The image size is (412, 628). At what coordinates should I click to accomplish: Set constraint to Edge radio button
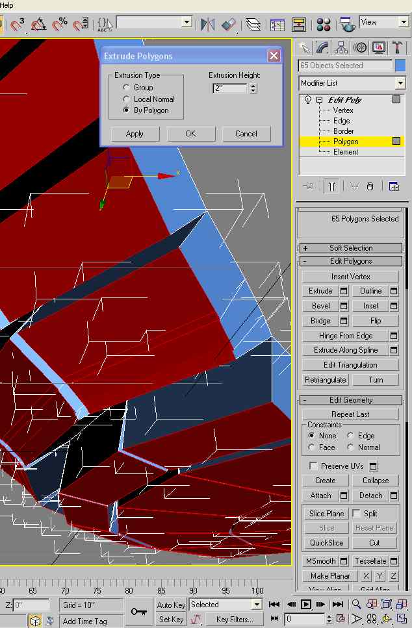[x=350, y=436]
